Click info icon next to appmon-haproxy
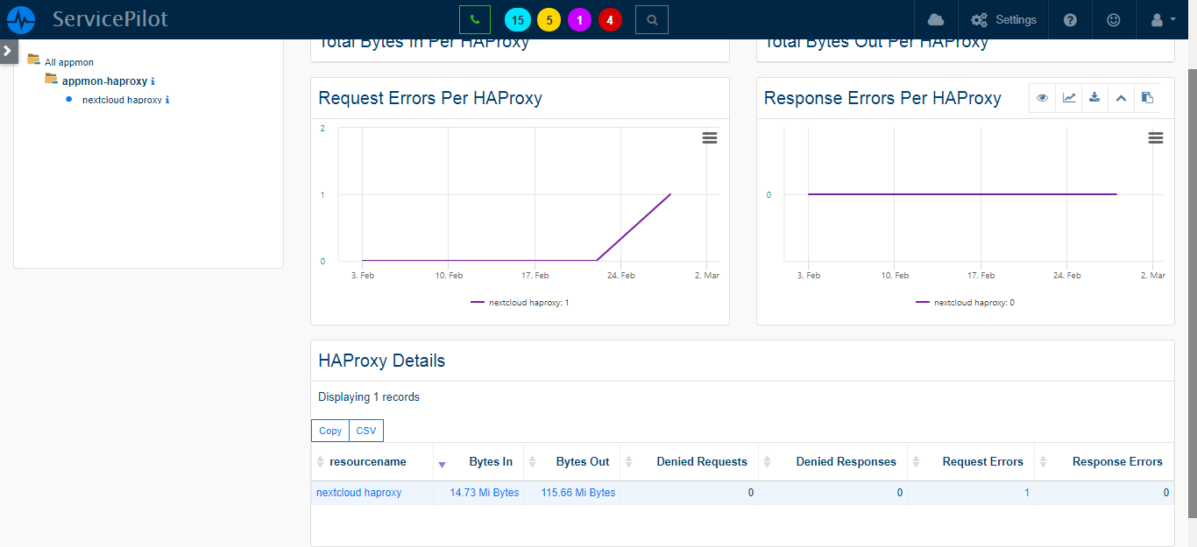 coord(153,81)
